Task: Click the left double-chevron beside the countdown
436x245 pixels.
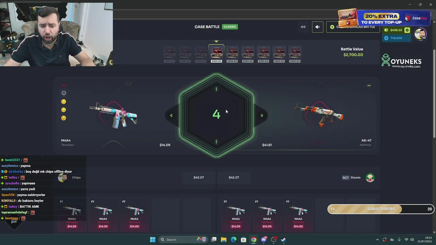Action: click(171, 115)
